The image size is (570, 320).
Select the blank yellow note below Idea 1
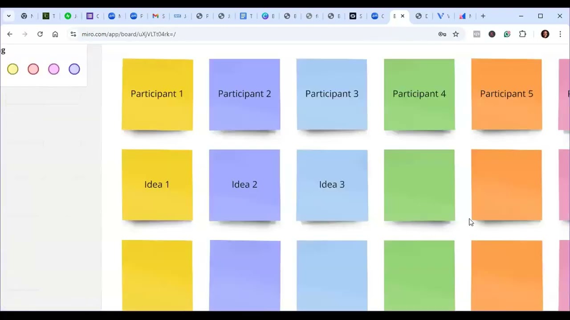pyautogui.click(x=157, y=276)
